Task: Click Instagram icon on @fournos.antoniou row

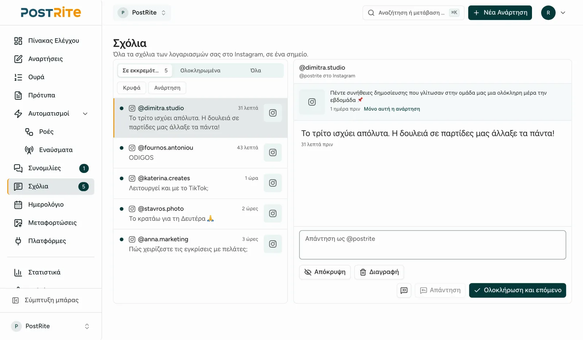Action: tap(273, 153)
